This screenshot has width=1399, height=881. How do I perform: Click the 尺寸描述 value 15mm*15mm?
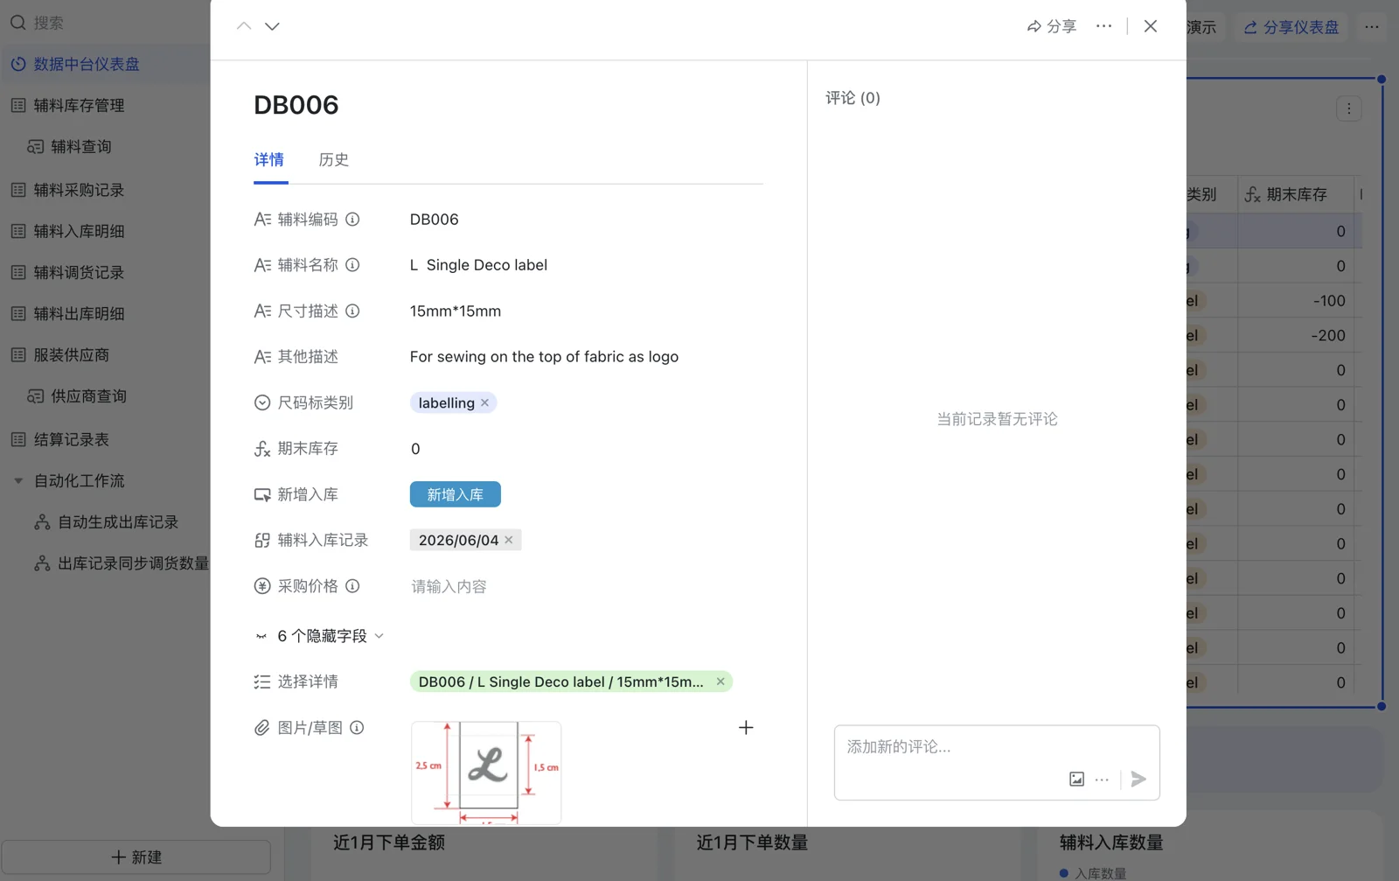coord(456,311)
